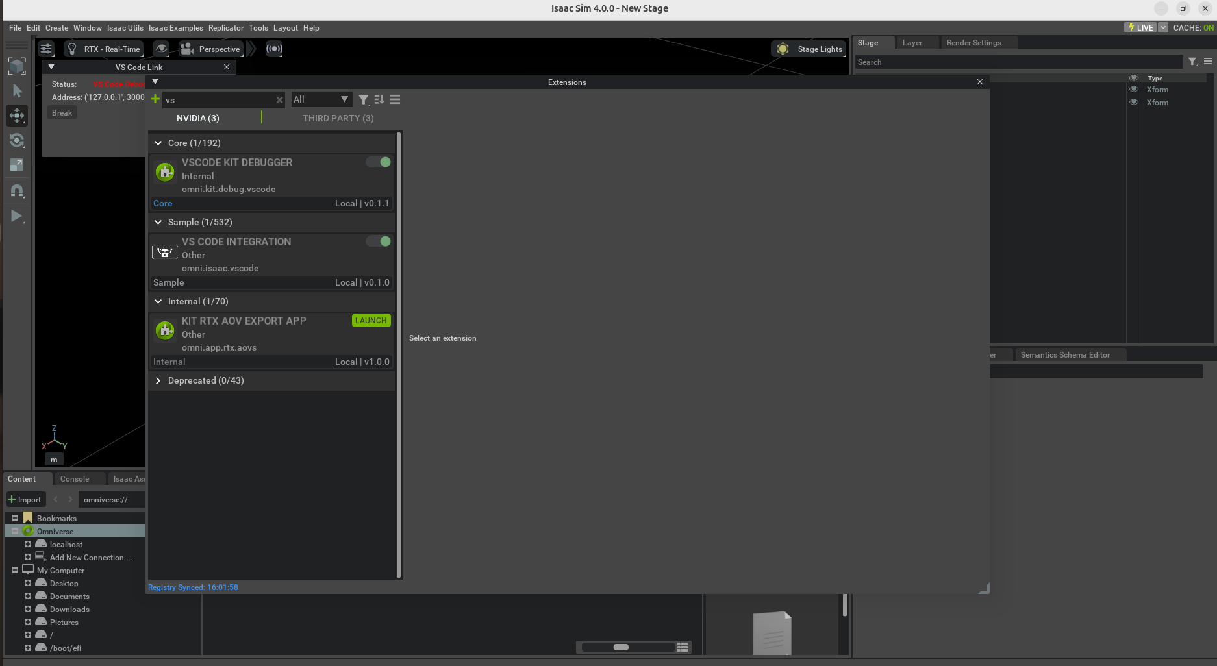Enable the Snap magnet tool
Screen dimensions: 1217x666
pyautogui.click(x=17, y=190)
